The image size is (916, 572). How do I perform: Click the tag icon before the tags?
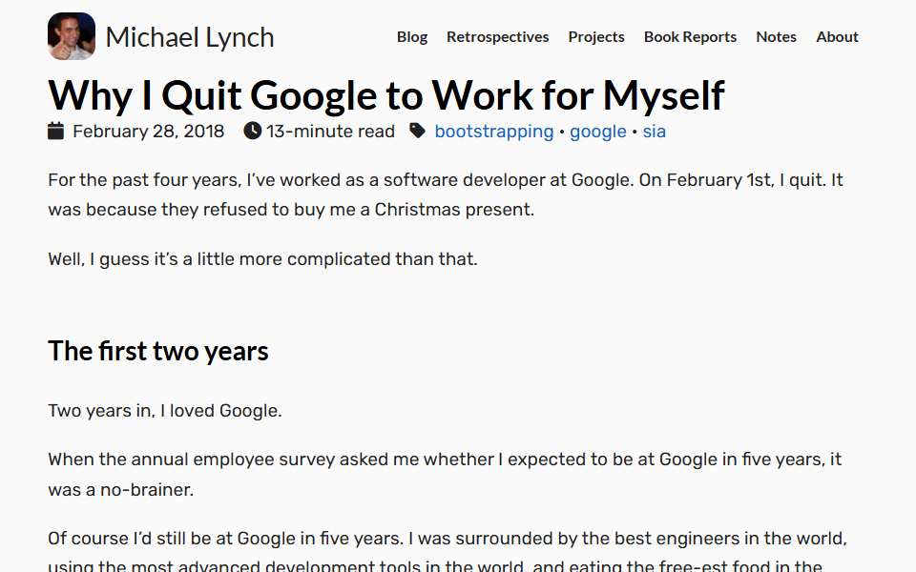pos(417,131)
